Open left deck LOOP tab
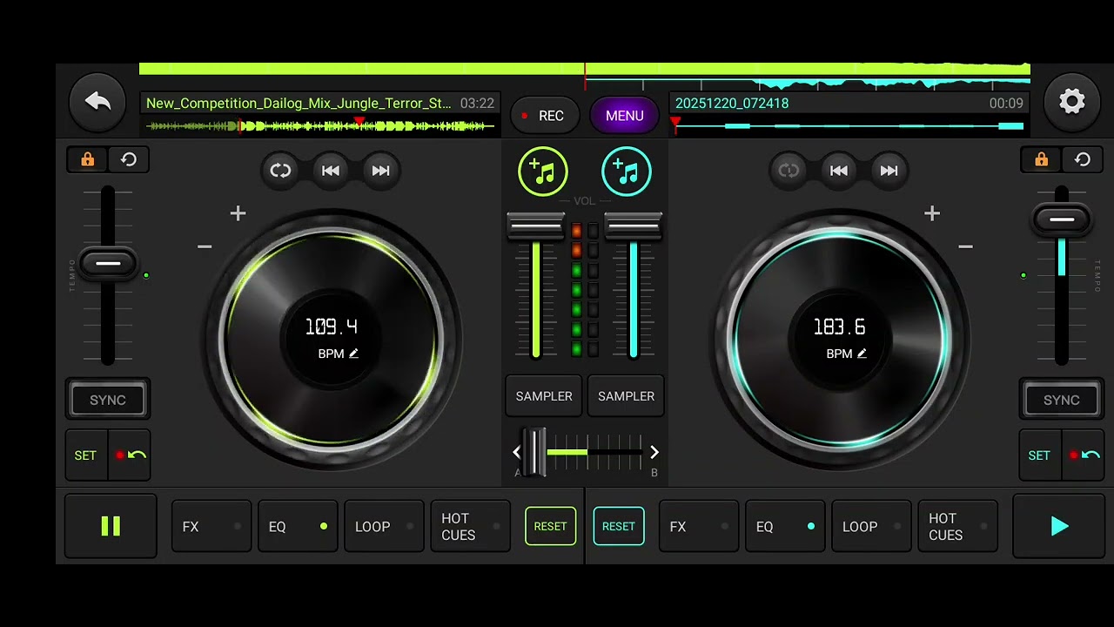The height and width of the screenshot is (627, 1114). click(x=384, y=527)
